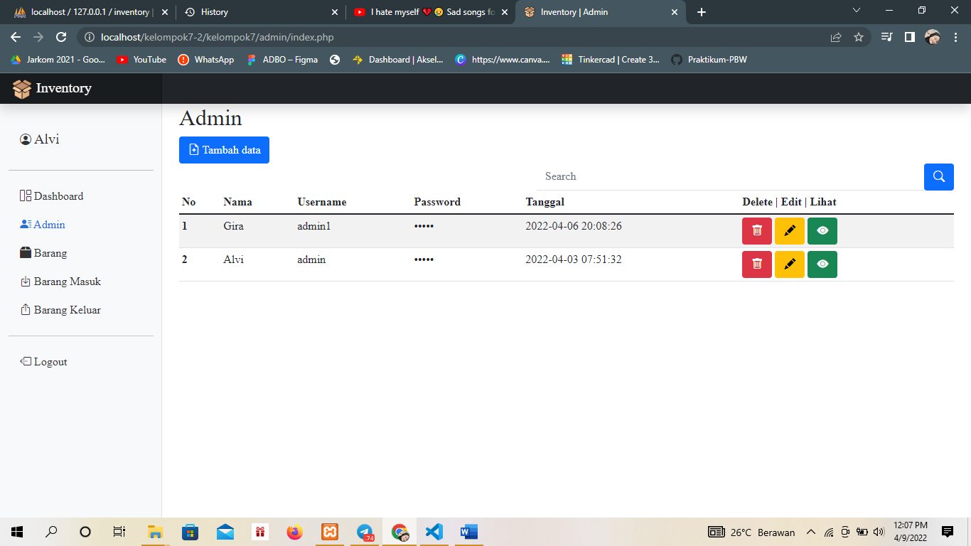
Task: Click the Tambah data button
Action: [224, 149]
